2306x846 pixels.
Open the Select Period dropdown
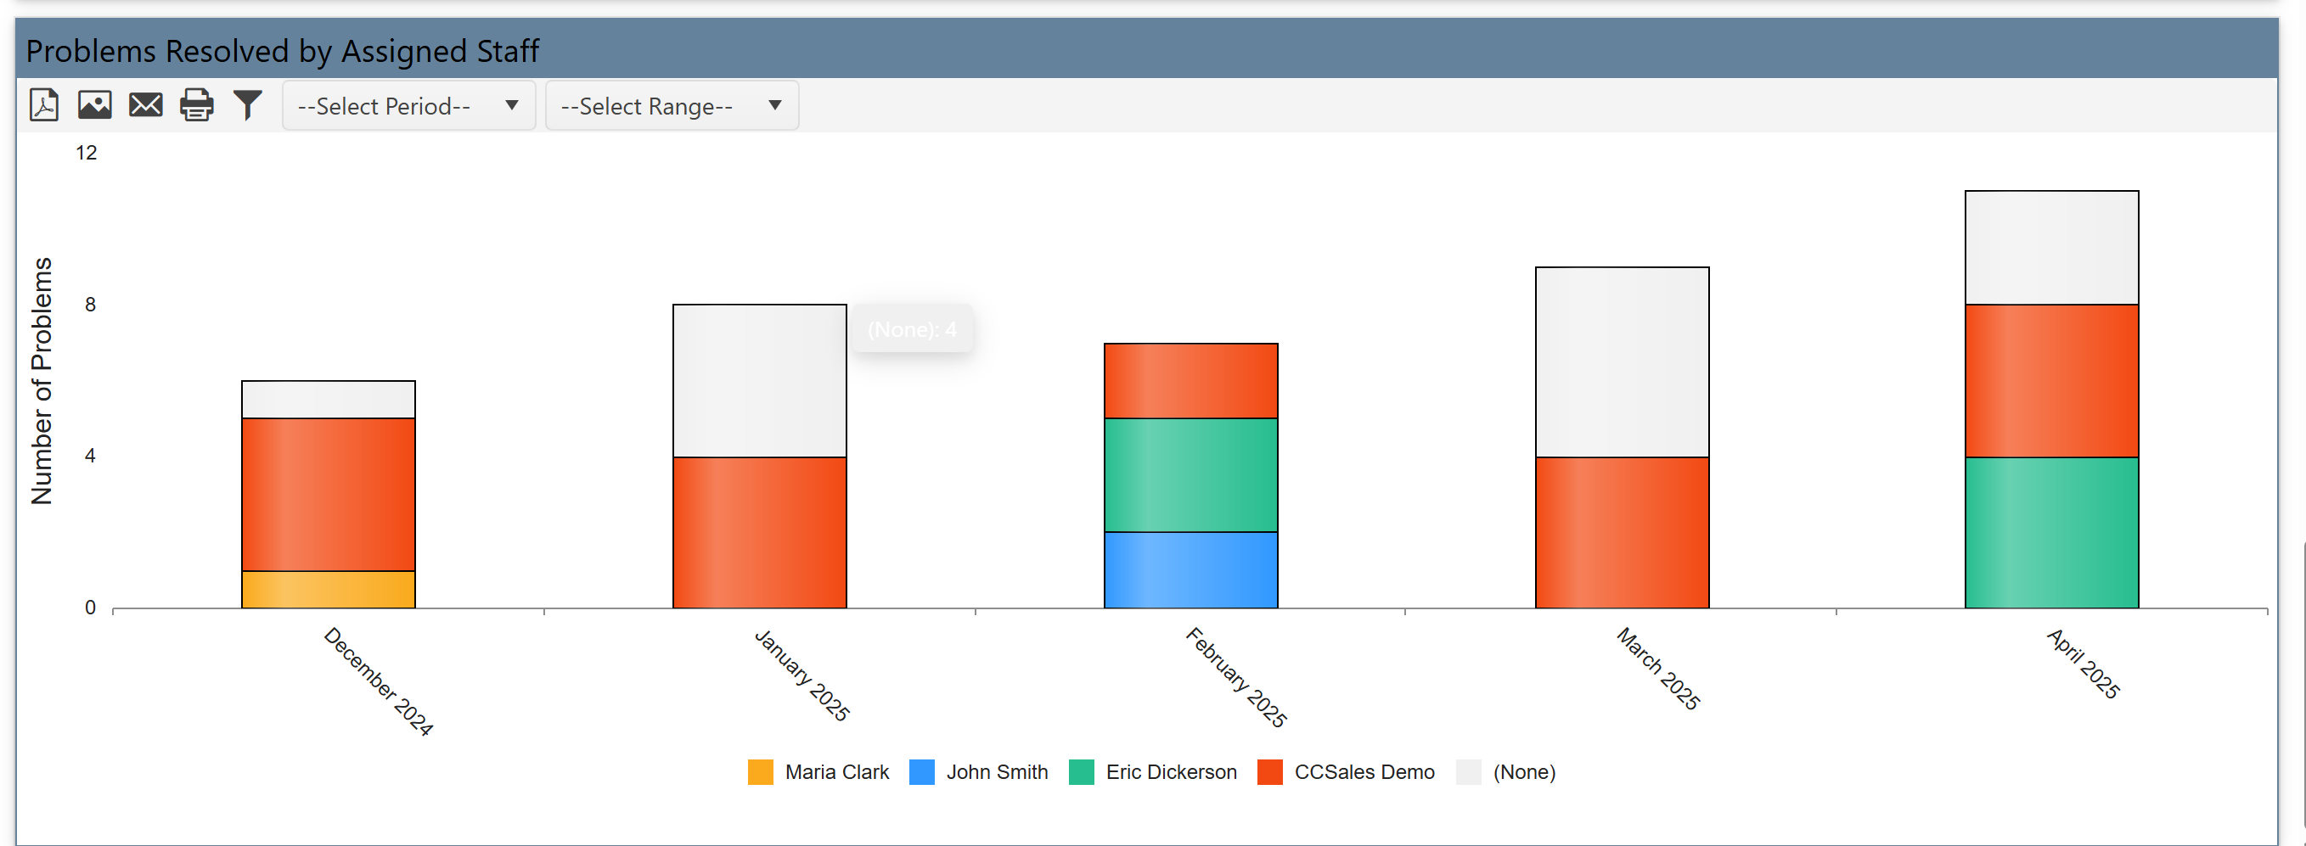point(408,106)
